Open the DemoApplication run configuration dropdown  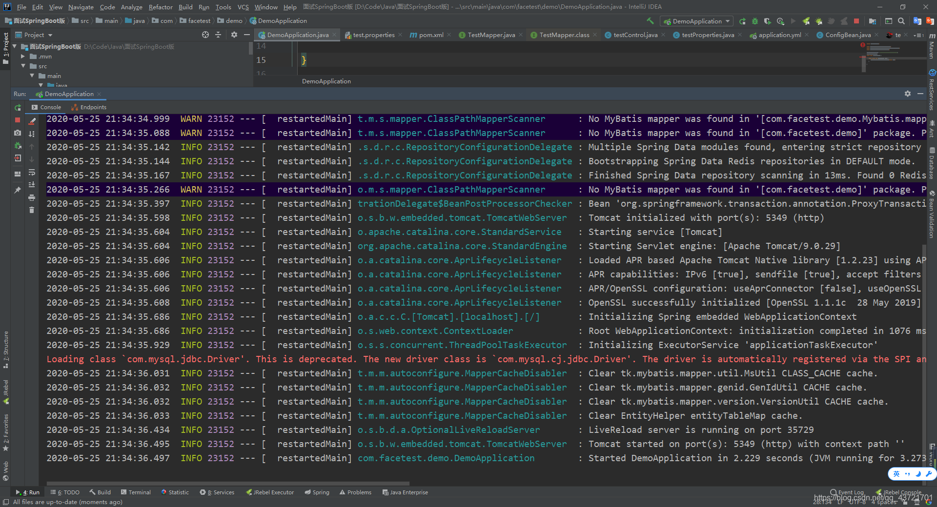pos(696,21)
